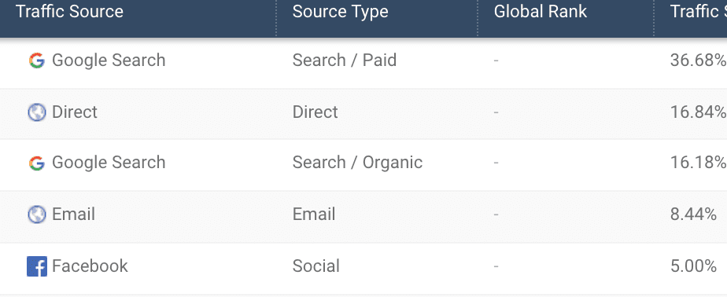Select the Search / Paid source type cell

coord(345,60)
